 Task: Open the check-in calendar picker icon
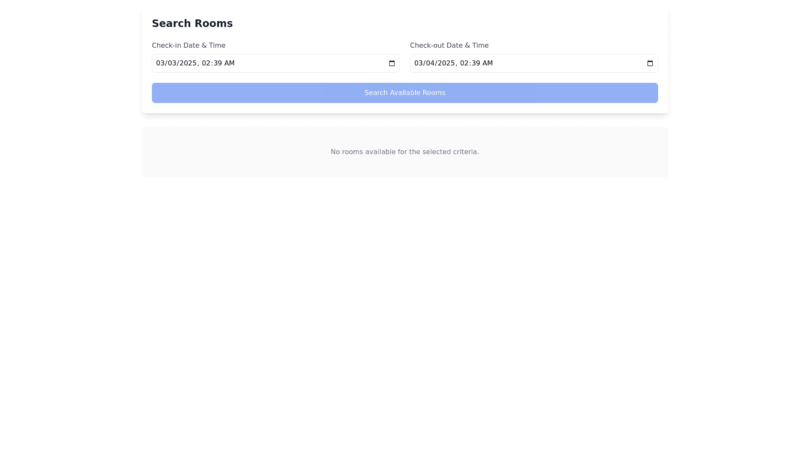coord(391,63)
